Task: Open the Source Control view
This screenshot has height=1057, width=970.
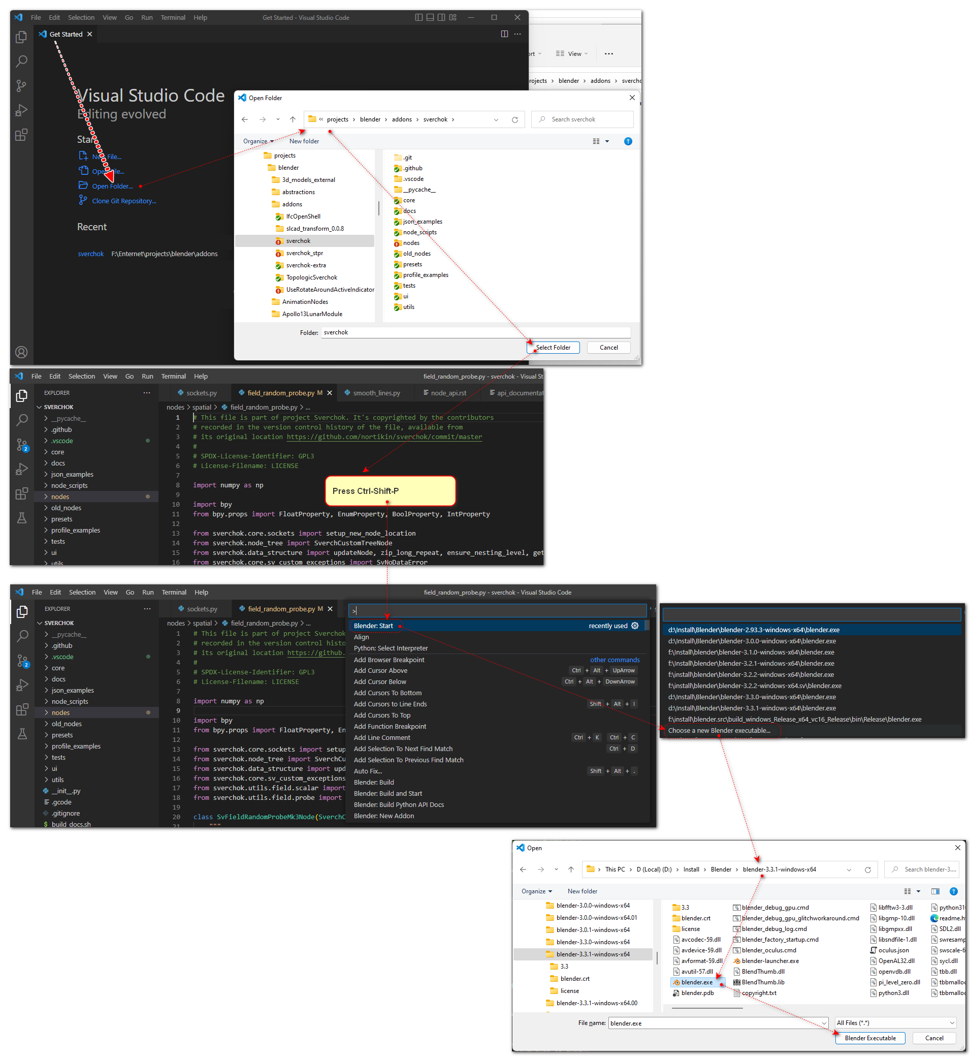Action: click(x=21, y=85)
